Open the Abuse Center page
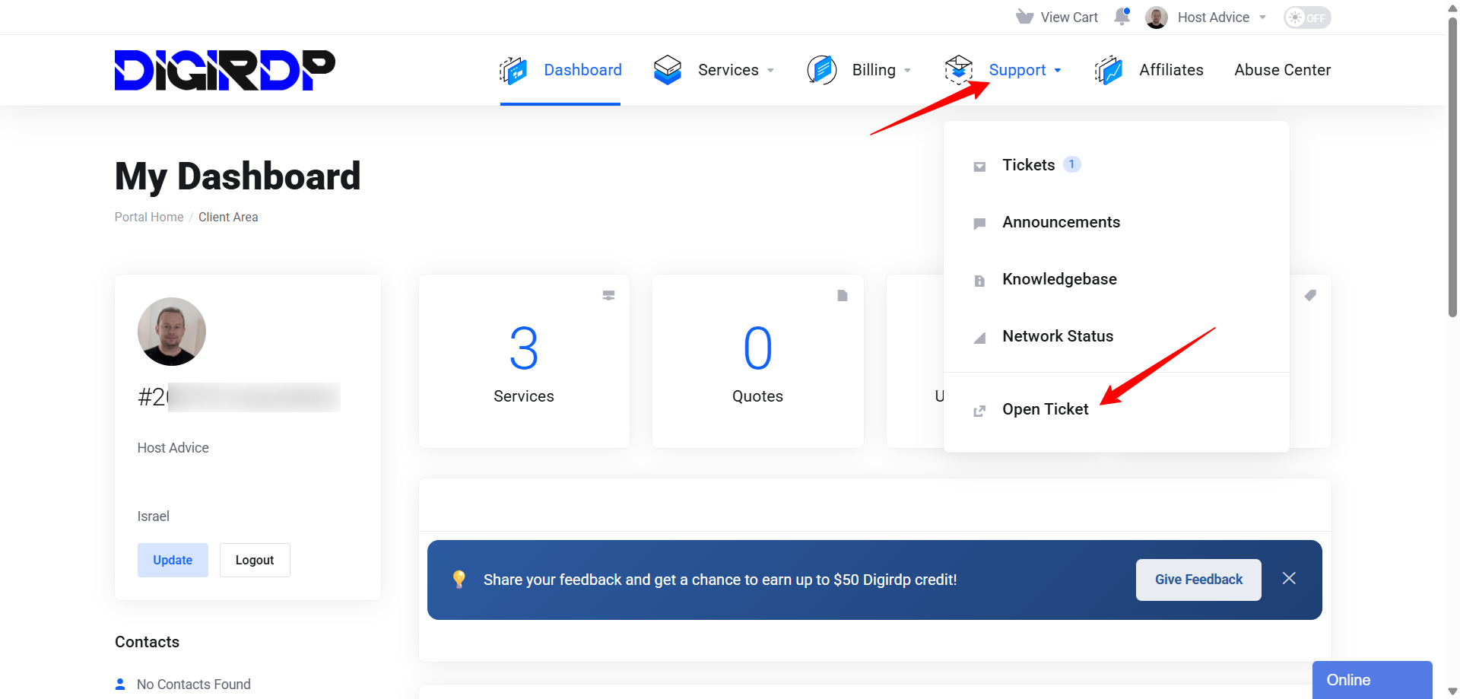Screen dimensions: 1460x699 (x=1282, y=70)
